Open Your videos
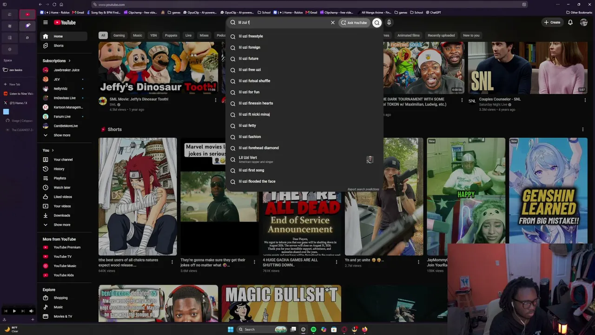The height and width of the screenshot is (335, 595). (x=64, y=206)
